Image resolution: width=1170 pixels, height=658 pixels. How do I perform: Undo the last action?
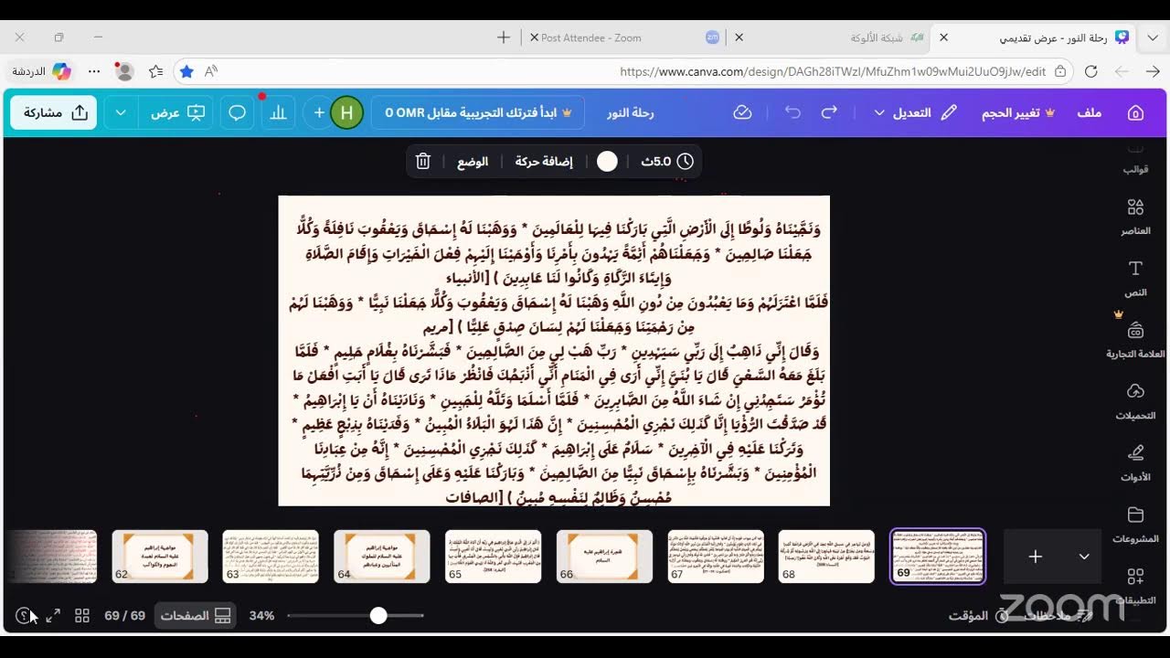tap(792, 112)
